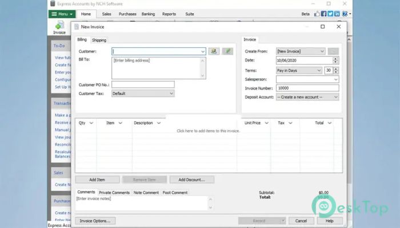Click the Bill To scrollbar
The width and height of the screenshot is (400, 228).
pyautogui.click(x=203, y=68)
